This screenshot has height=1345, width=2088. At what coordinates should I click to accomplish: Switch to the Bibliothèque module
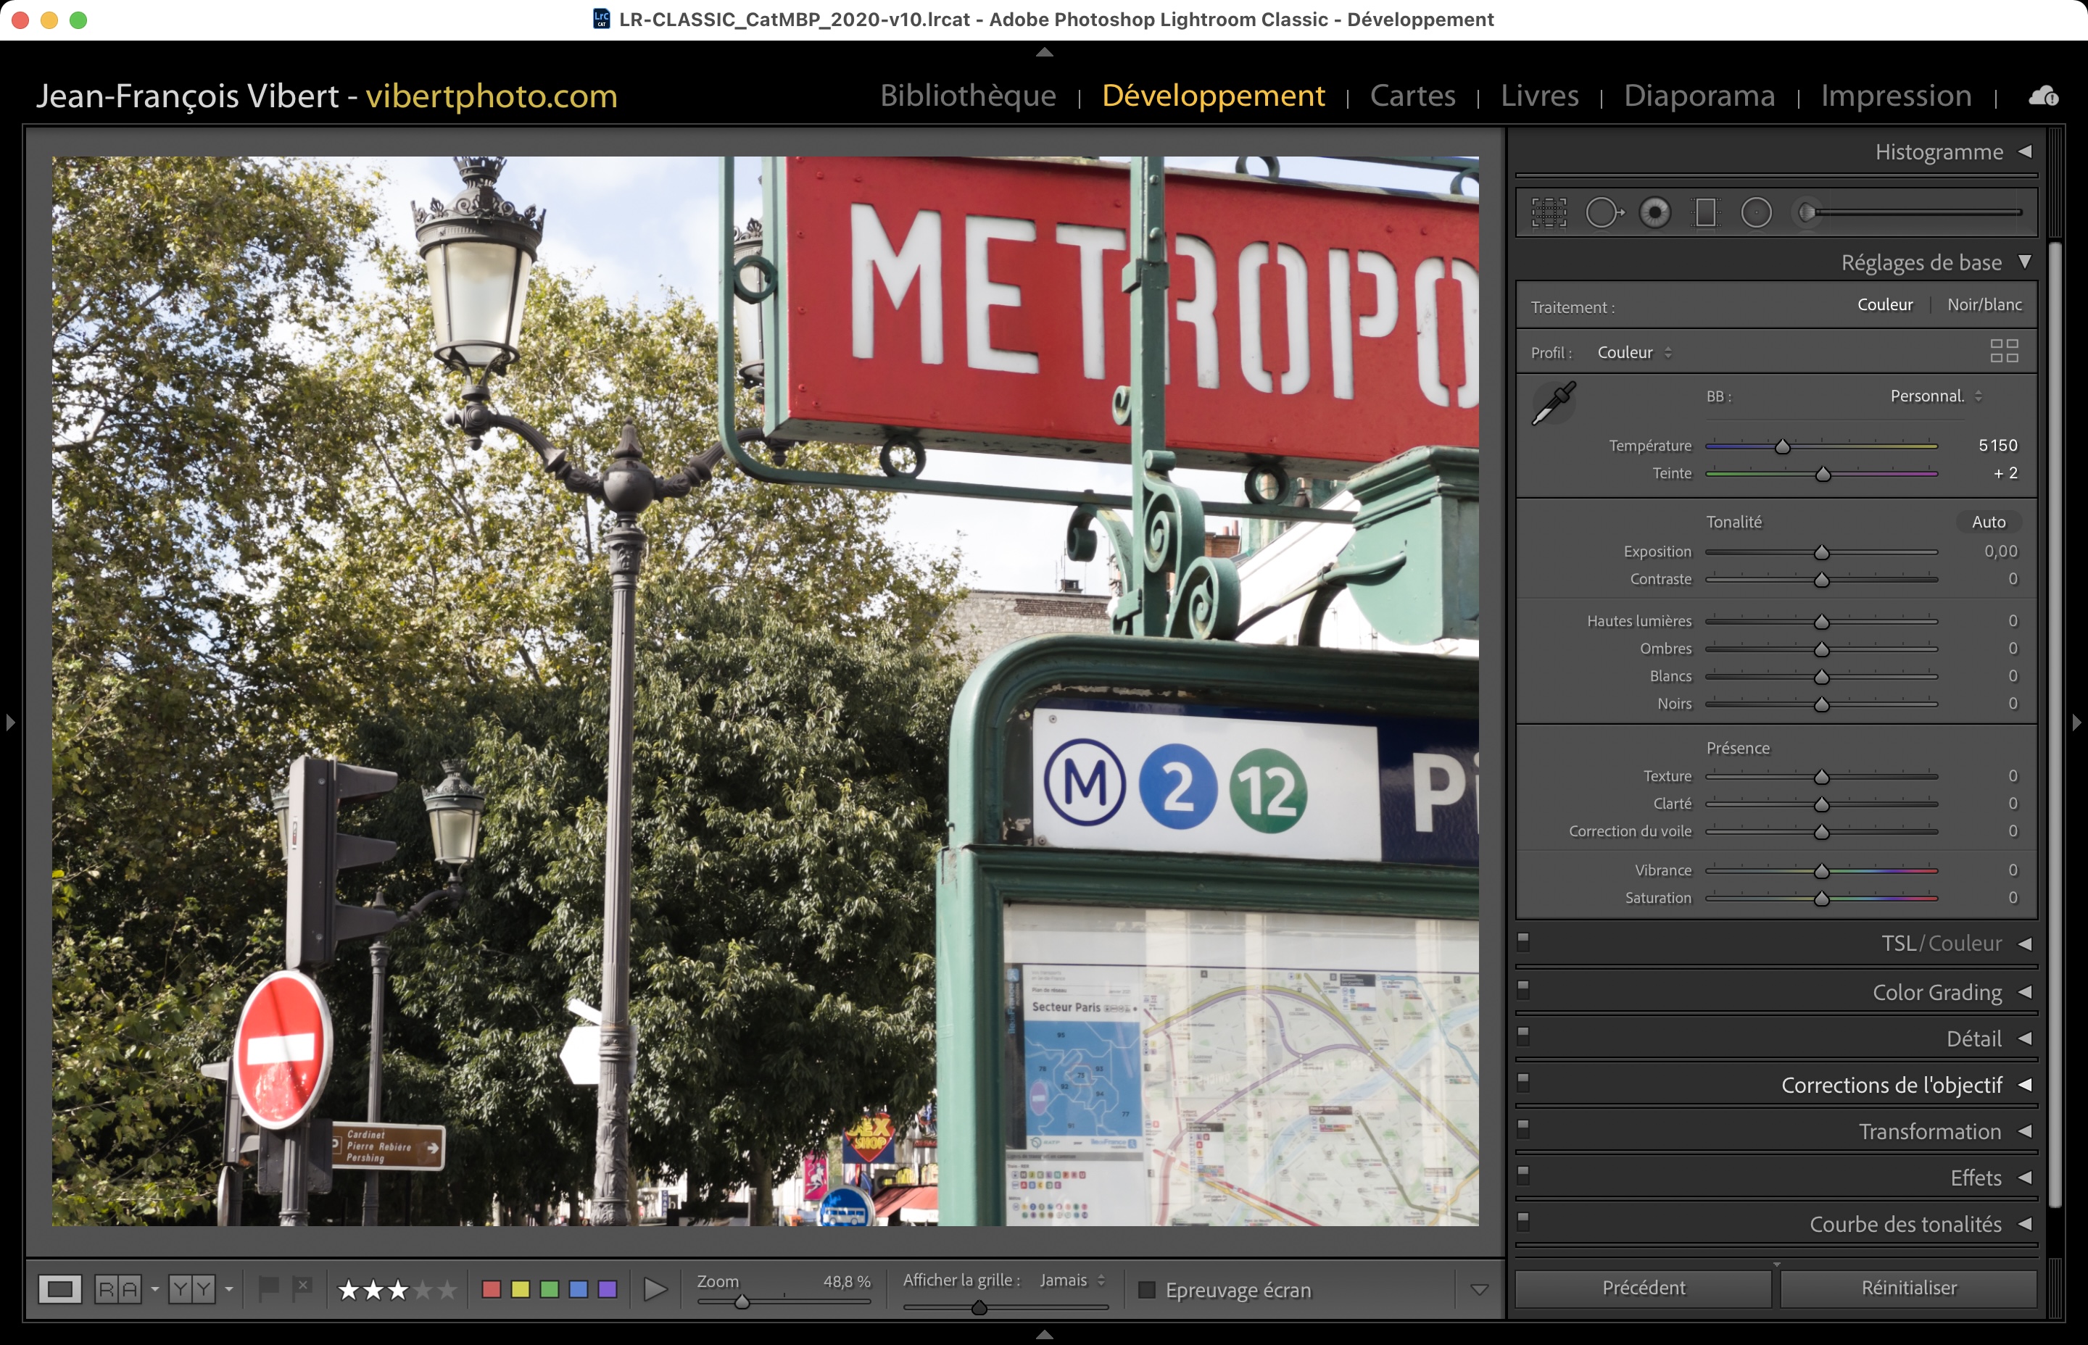pos(967,95)
